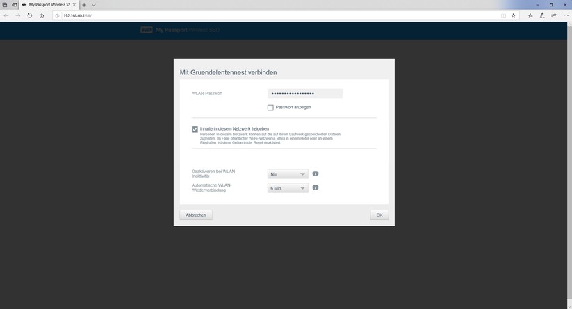Select the My Passport Wireless SSD tab
The image size is (572, 309).
click(x=49, y=5)
